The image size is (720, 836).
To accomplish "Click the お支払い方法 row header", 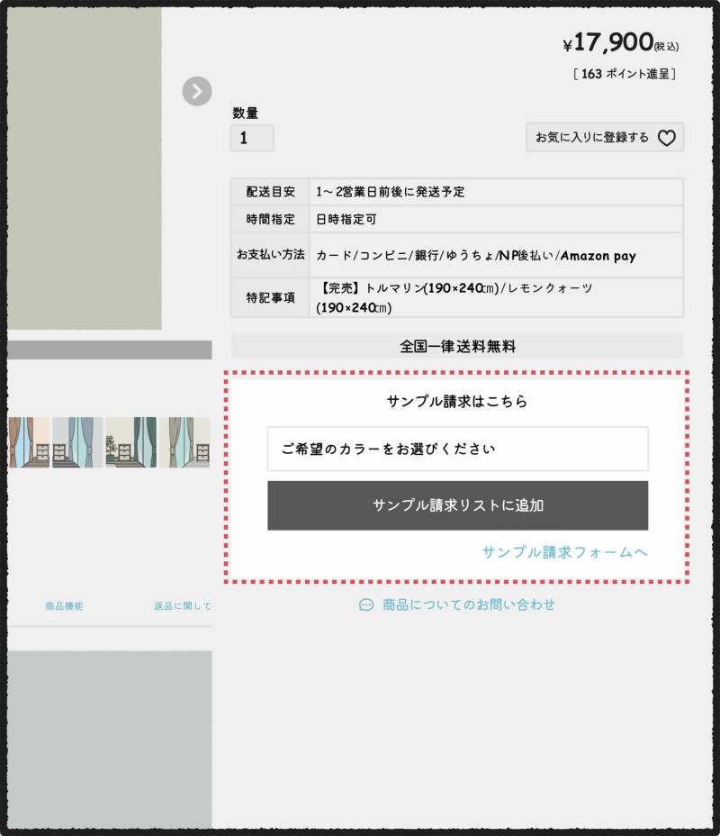I will 270,255.
